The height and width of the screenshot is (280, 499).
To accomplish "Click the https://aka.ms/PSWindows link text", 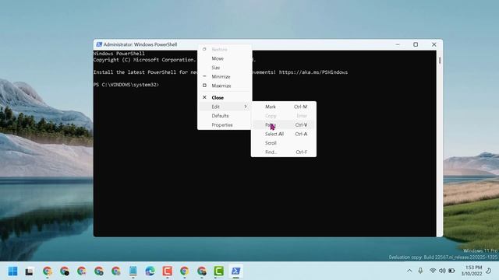I will pos(313,72).
